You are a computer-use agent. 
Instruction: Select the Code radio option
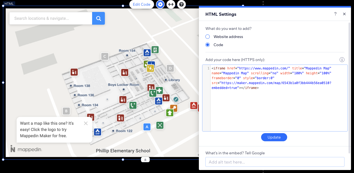(207, 44)
